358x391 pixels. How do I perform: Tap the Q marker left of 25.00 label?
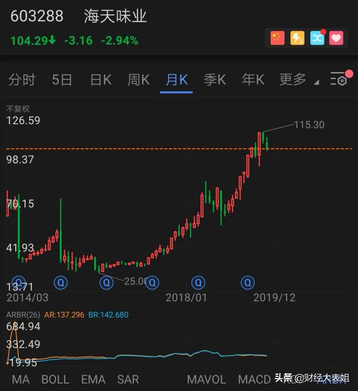(106, 282)
